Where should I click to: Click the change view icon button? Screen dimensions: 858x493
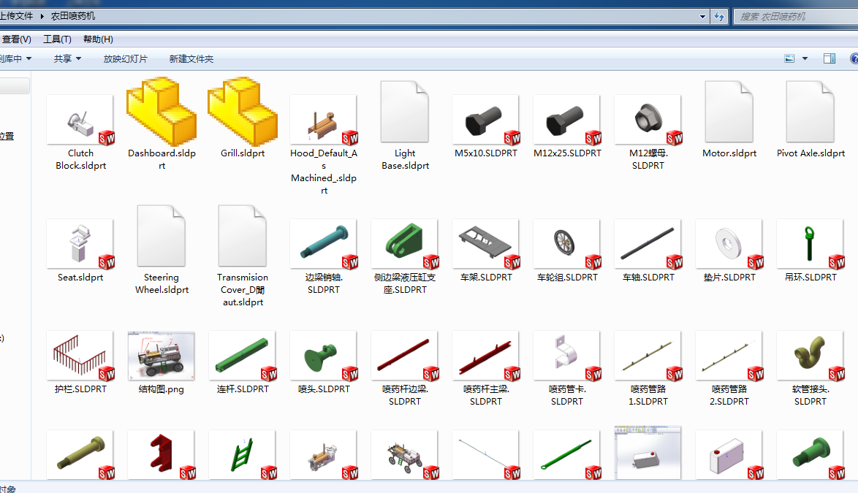(x=789, y=58)
